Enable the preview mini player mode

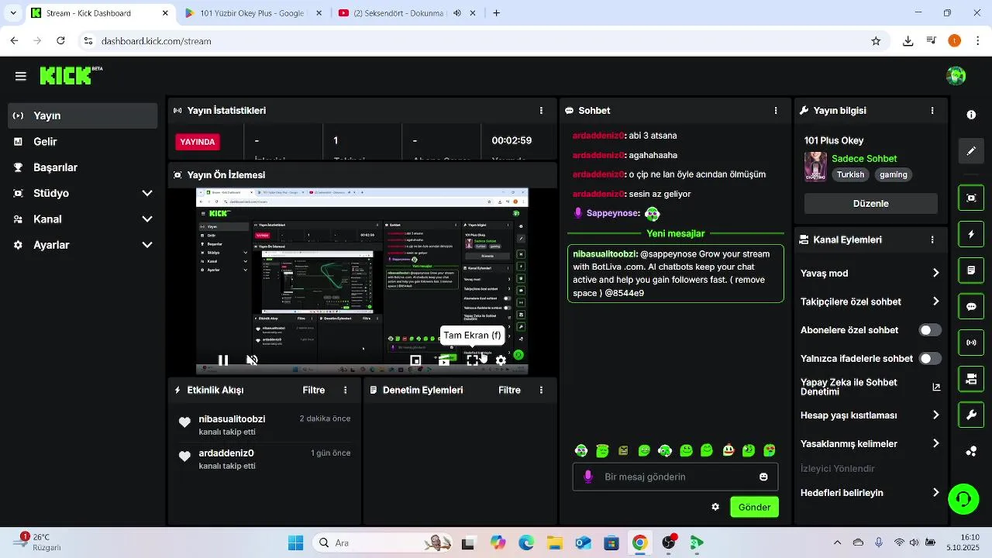(x=415, y=360)
